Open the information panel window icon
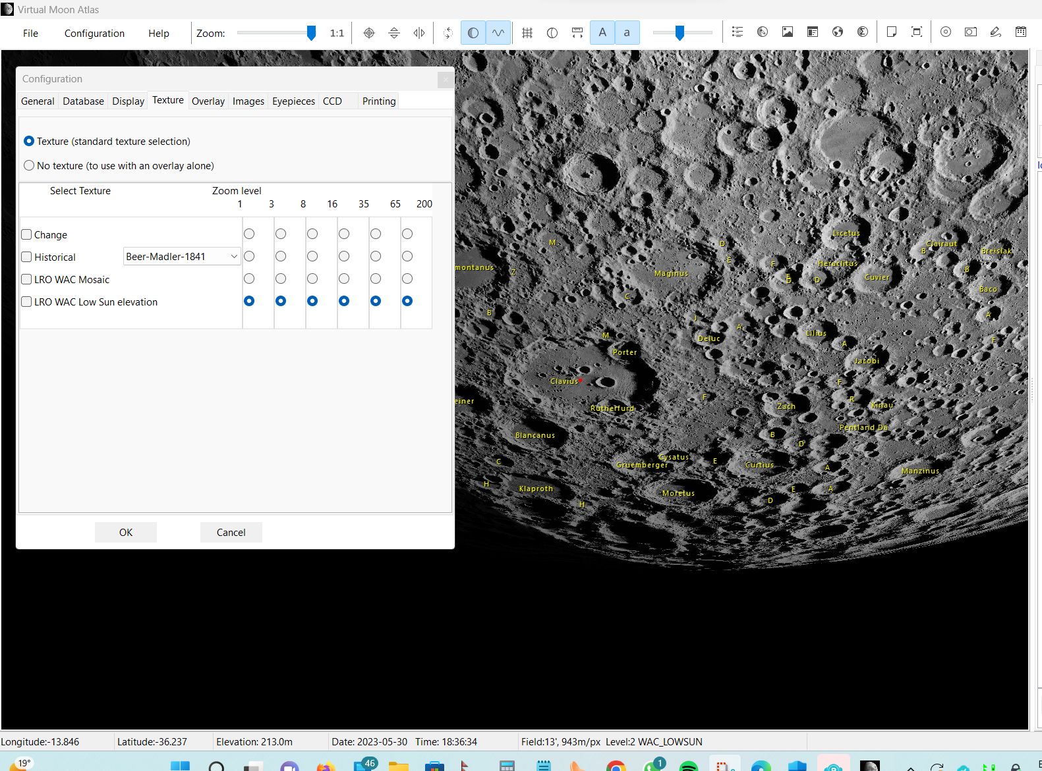Screen dimensions: 1042x771 click(813, 32)
